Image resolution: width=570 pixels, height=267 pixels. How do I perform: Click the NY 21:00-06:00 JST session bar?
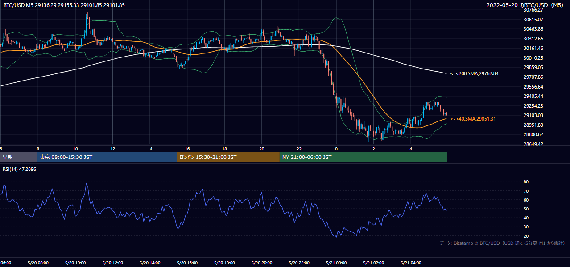coord(363,157)
